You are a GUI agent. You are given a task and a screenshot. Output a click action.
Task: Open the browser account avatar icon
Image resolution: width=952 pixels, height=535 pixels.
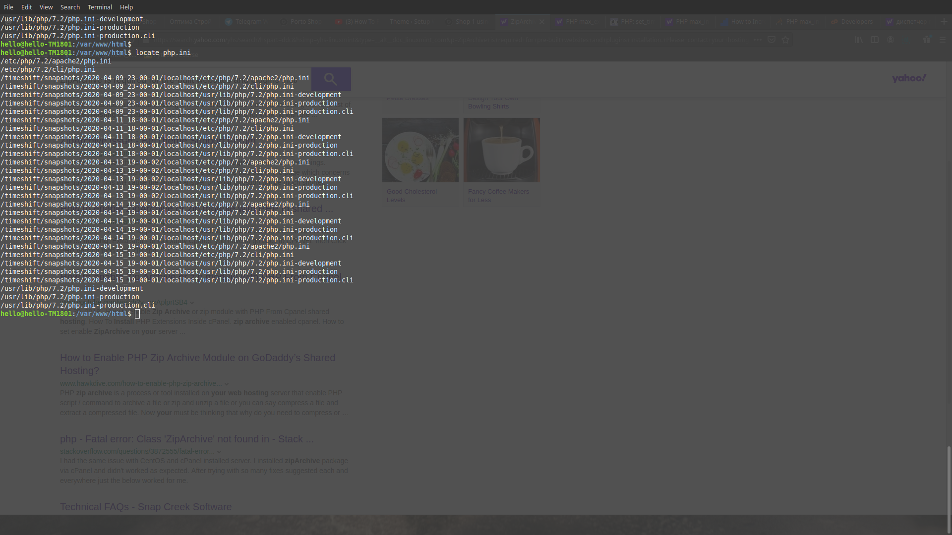point(891,40)
